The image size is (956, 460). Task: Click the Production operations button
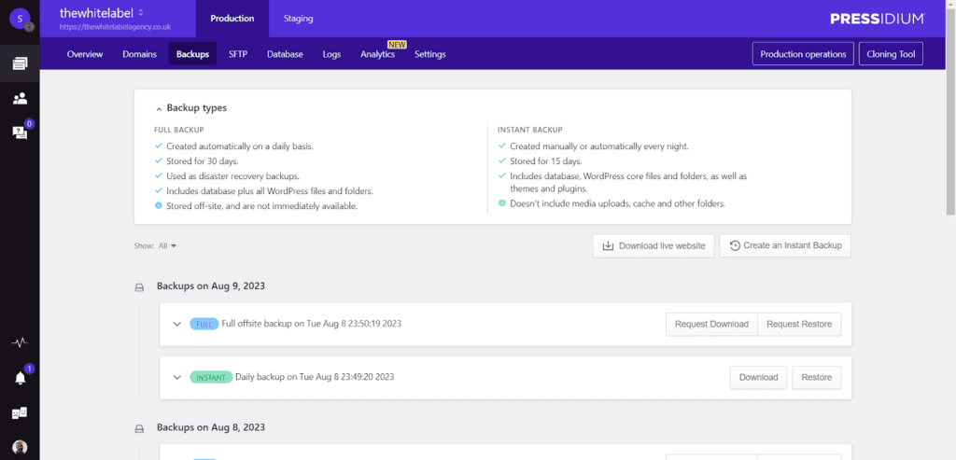[803, 53]
